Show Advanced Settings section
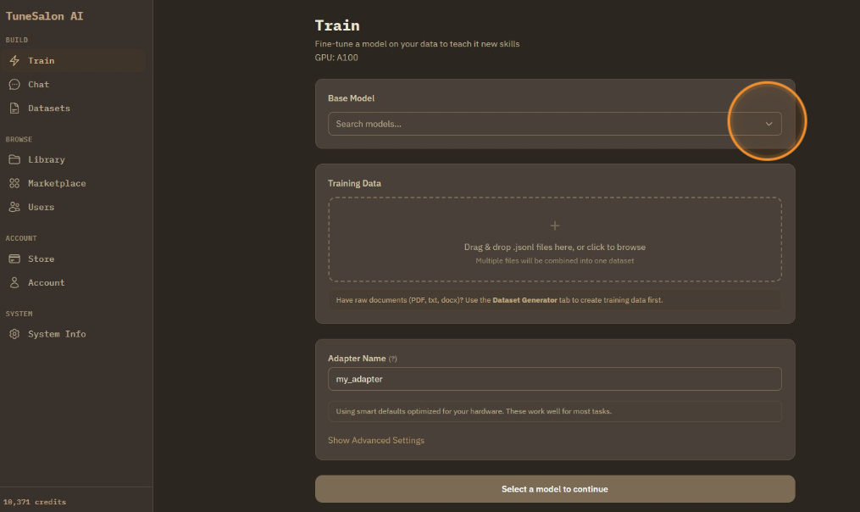 376,441
